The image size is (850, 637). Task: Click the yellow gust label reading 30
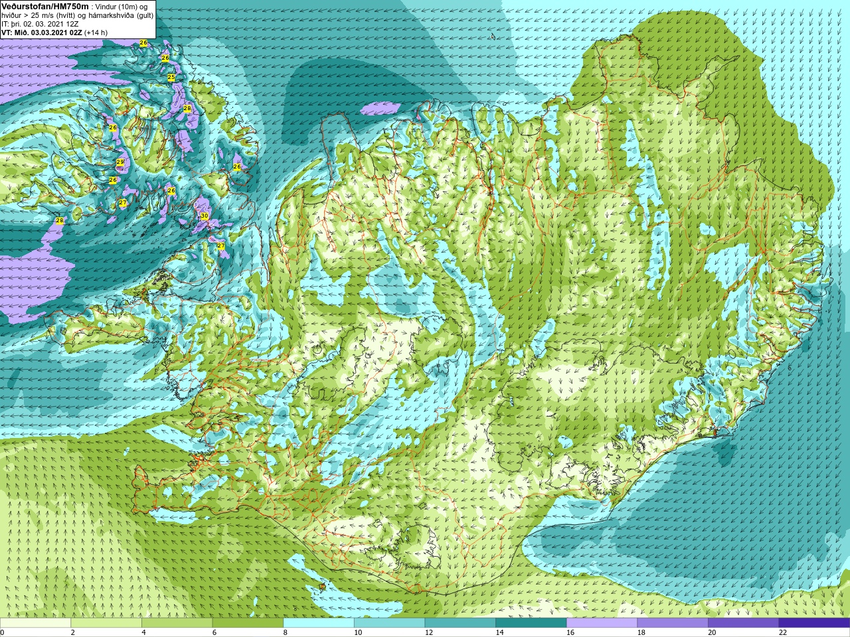205,216
